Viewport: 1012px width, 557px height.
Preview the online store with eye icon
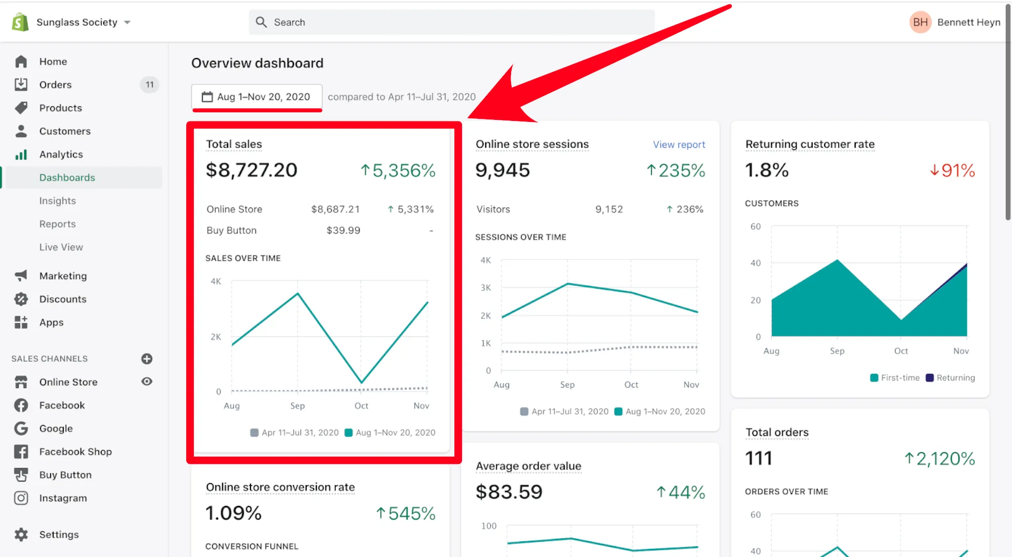tap(147, 381)
